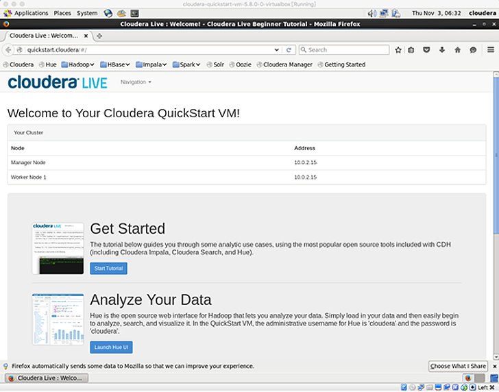Show URL history dropdown arrow
The image size is (499, 392).
click(x=276, y=50)
